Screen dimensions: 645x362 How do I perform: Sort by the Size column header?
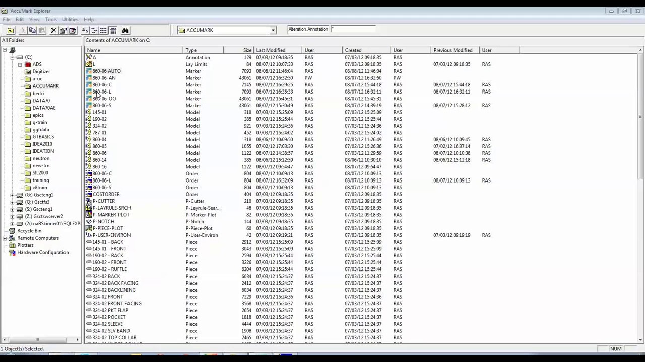coord(238,50)
